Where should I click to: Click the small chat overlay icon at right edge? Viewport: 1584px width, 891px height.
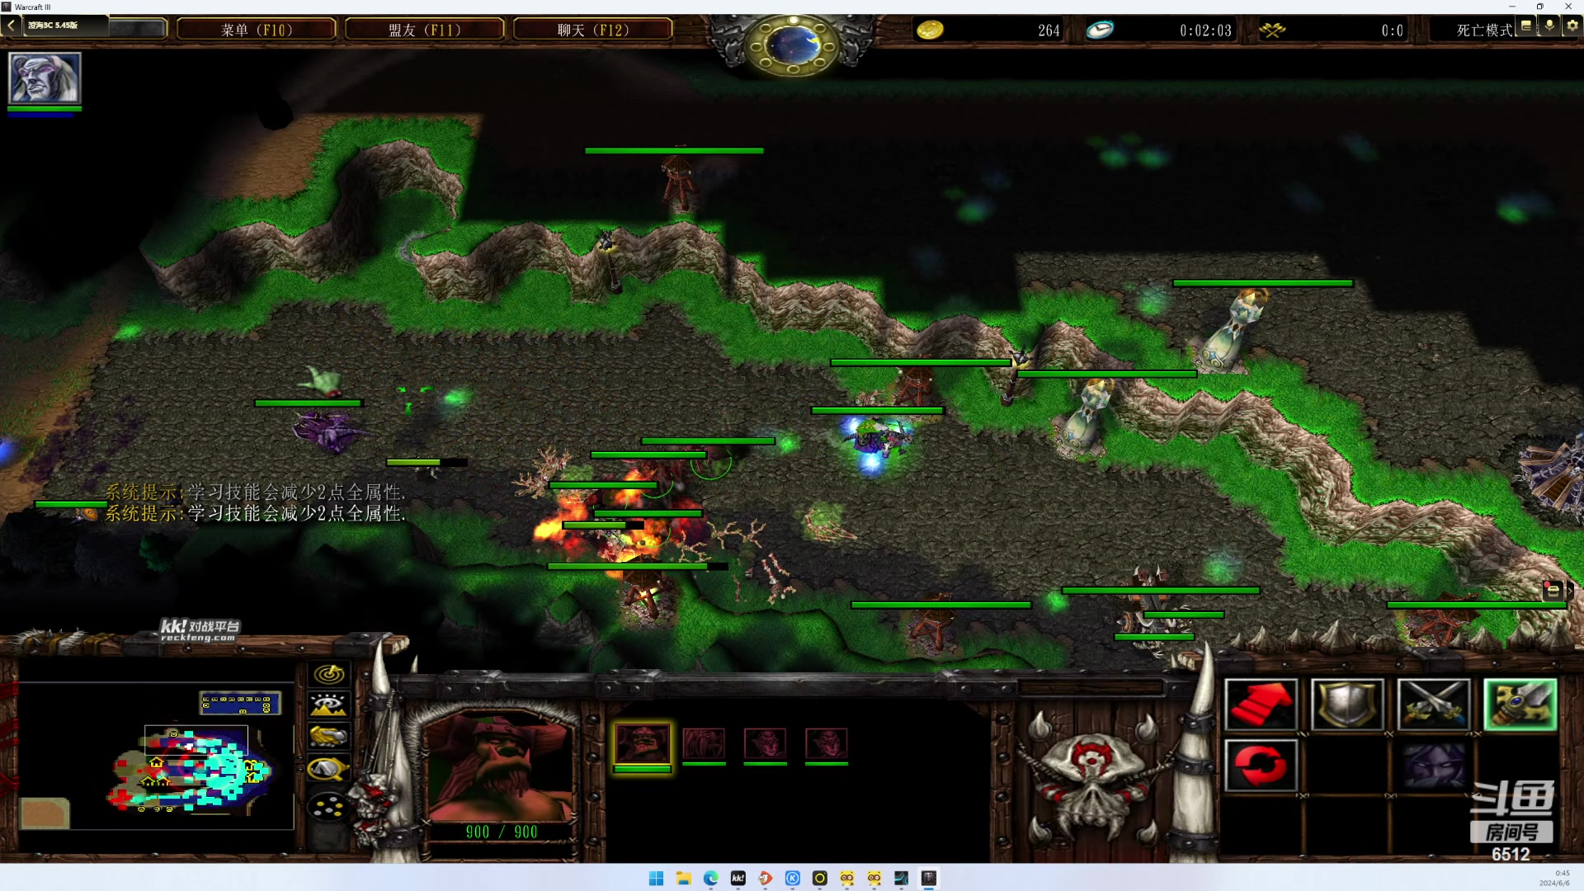1553,590
